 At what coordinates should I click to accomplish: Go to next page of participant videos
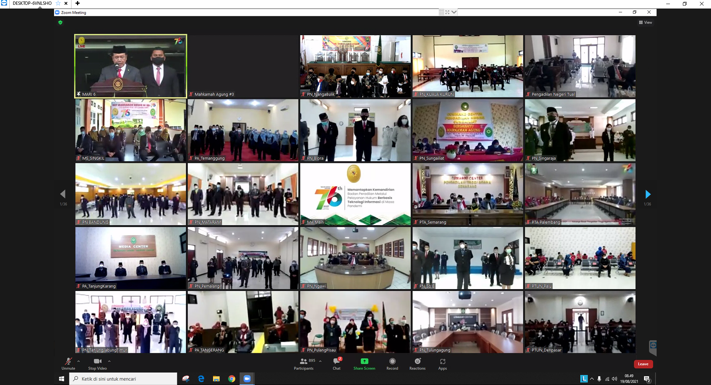point(648,194)
